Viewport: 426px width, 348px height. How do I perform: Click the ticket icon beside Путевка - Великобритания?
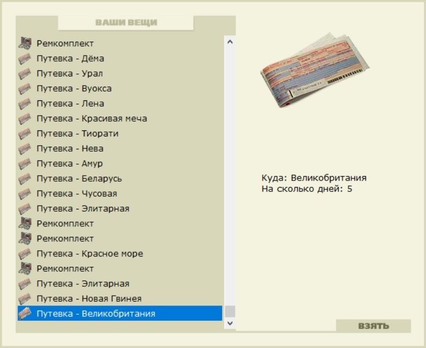(25, 314)
